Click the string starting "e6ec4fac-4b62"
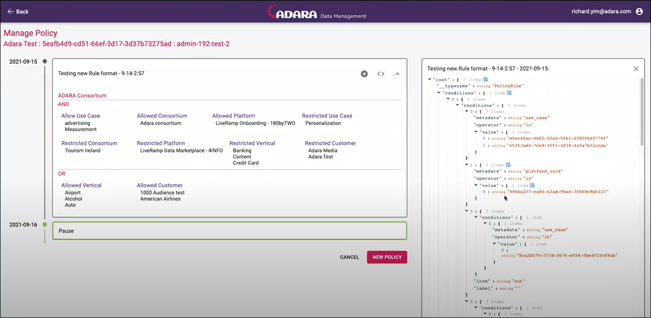 tap(558, 138)
